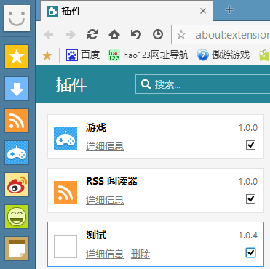Go back with the left arrow
This screenshot has height=269, width=270.
coord(49,35)
